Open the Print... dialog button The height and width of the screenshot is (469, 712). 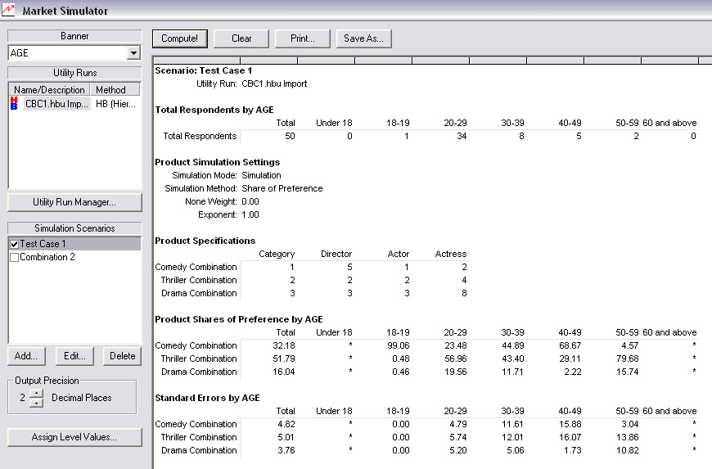pyautogui.click(x=303, y=38)
